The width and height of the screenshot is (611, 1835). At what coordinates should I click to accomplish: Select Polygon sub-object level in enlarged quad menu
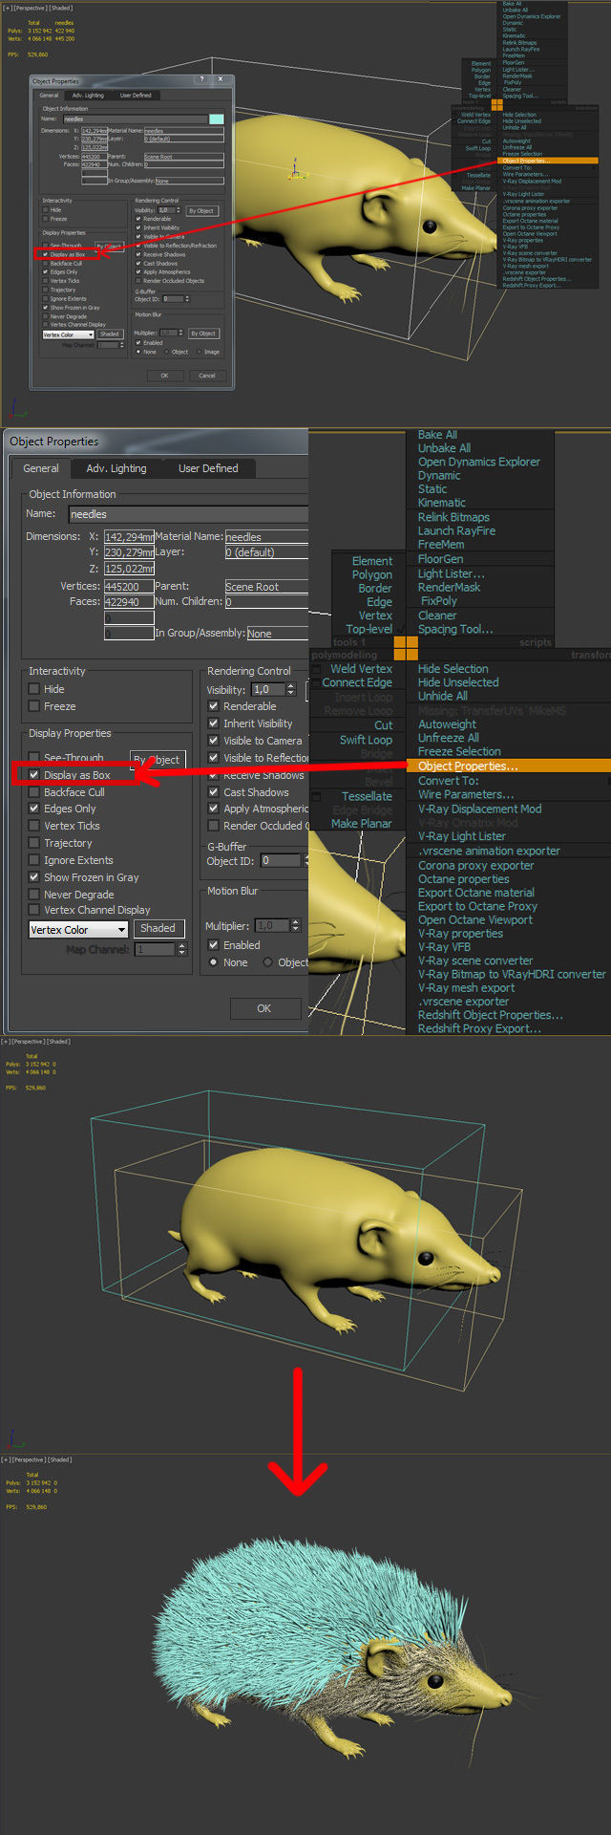(x=372, y=574)
